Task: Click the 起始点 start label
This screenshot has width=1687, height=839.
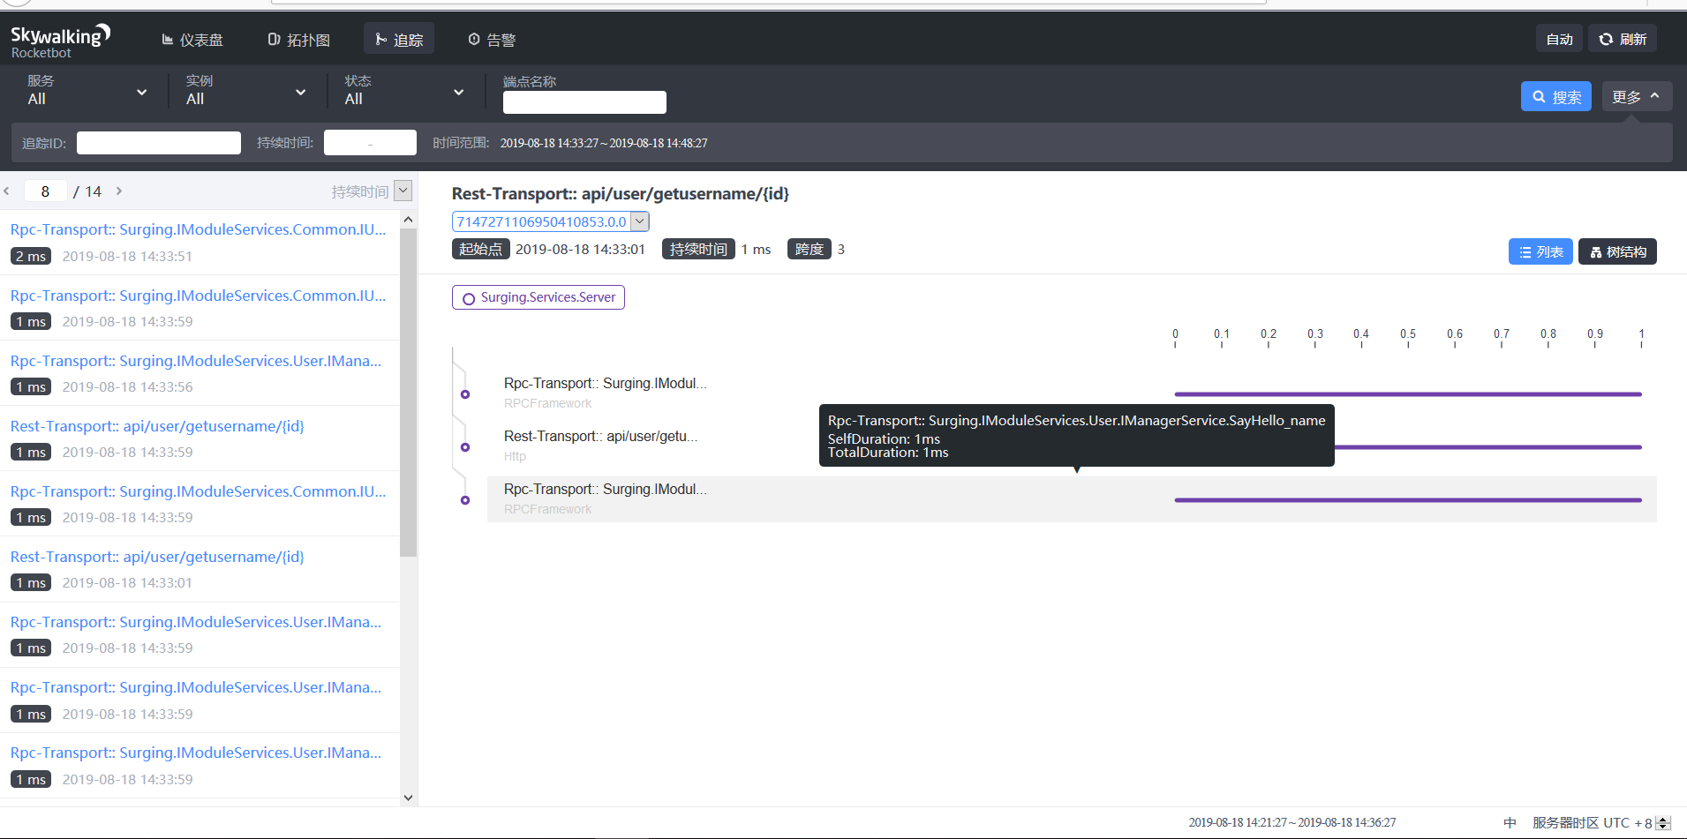Action: point(480,249)
